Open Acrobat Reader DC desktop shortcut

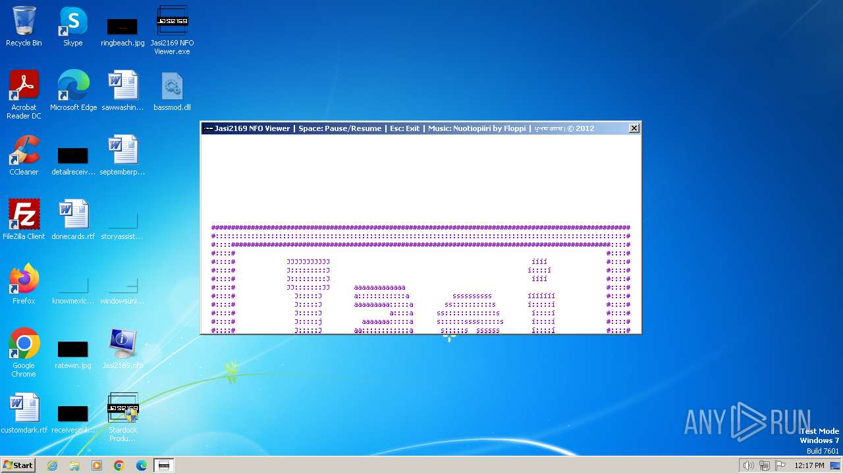point(24,95)
